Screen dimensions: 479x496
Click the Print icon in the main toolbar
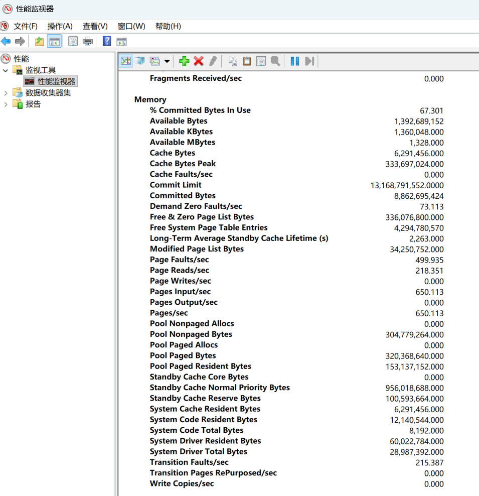(87, 42)
